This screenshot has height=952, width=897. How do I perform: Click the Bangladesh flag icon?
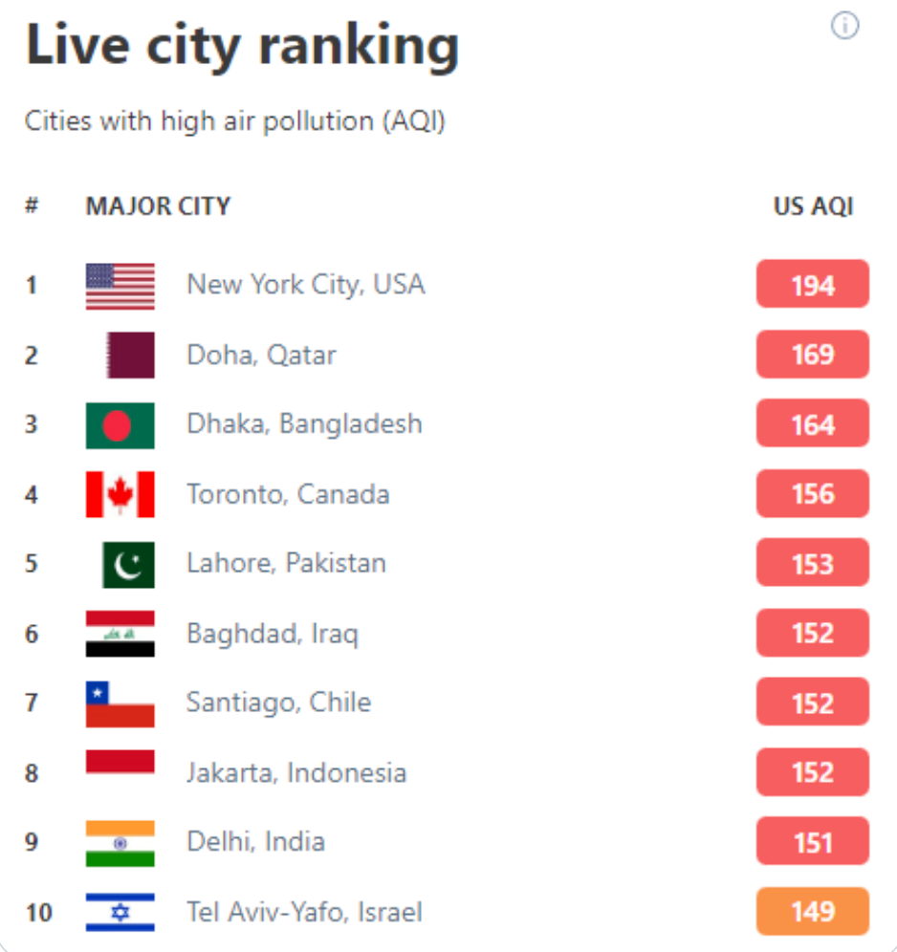(x=120, y=425)
